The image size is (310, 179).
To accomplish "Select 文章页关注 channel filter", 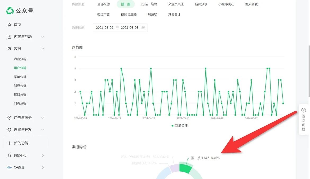I will pyautogui.click(x=176, y=4).
